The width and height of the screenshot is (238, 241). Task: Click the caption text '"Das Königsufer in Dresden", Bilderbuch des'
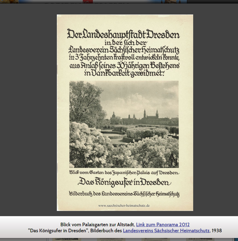(x=75, y=231)
